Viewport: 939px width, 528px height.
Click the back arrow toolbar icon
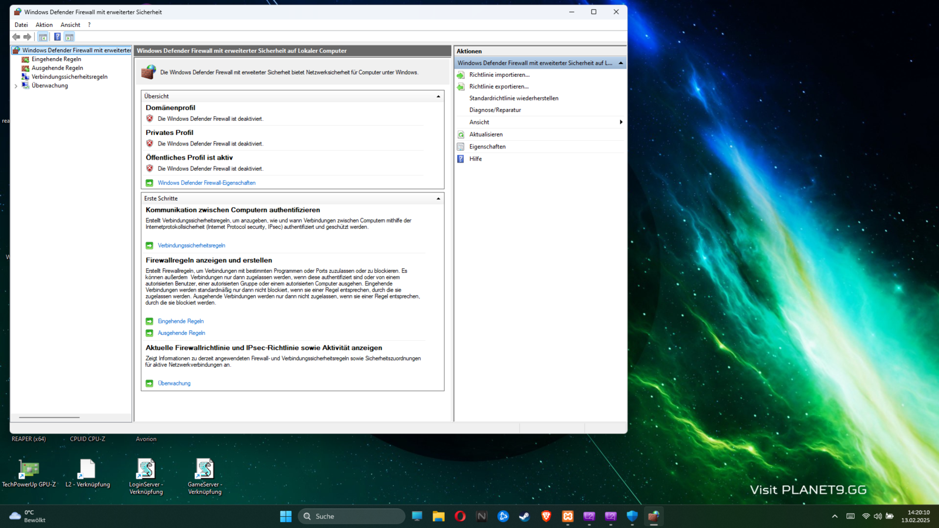coord(16,37)
